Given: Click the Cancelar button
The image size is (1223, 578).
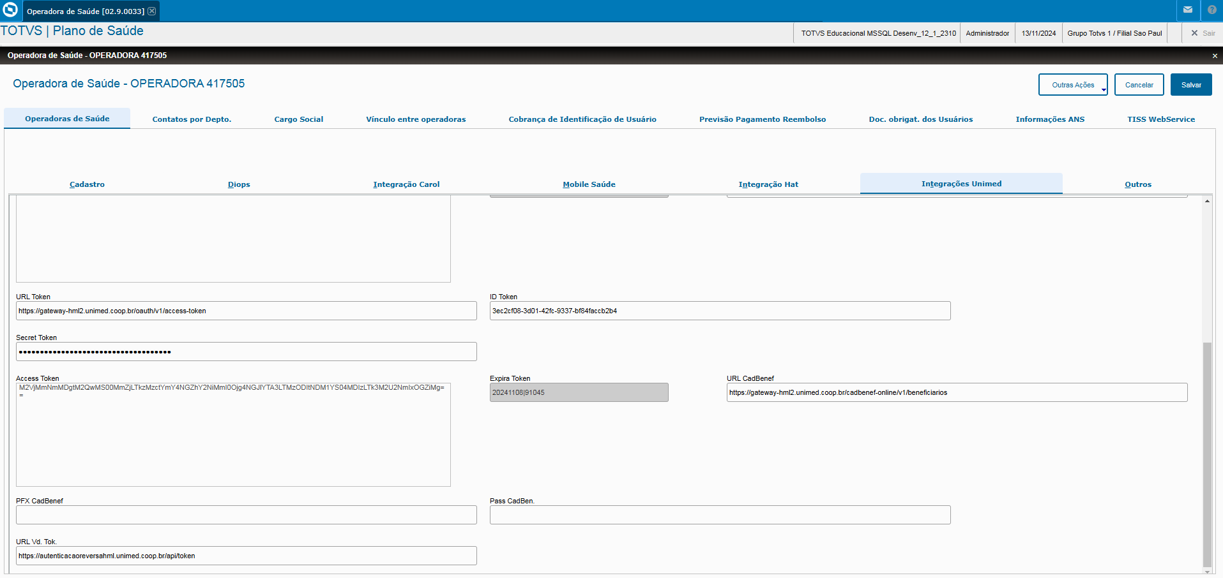Looking at the screenshot, I should click(x=1139, y=85).
